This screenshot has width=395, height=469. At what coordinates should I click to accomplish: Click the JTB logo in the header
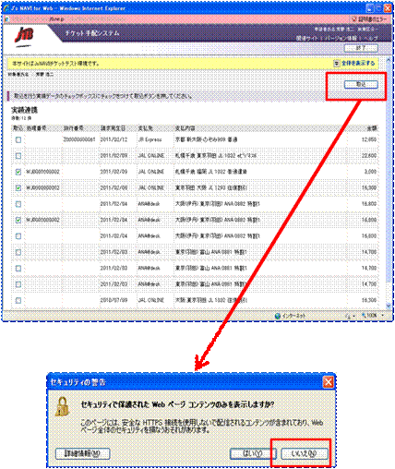[24, 36]
